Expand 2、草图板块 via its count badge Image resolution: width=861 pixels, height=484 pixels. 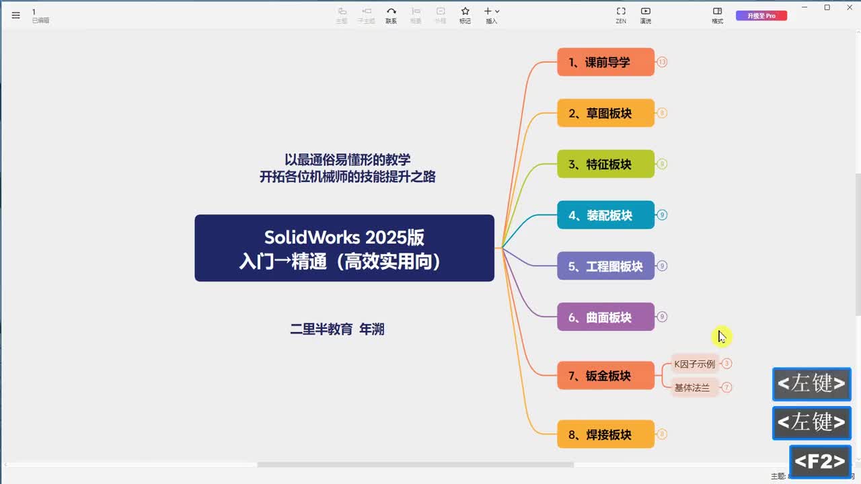click(662, 113)
